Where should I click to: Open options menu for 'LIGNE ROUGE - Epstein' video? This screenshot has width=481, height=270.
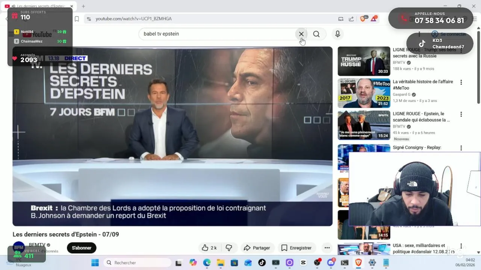461,114
